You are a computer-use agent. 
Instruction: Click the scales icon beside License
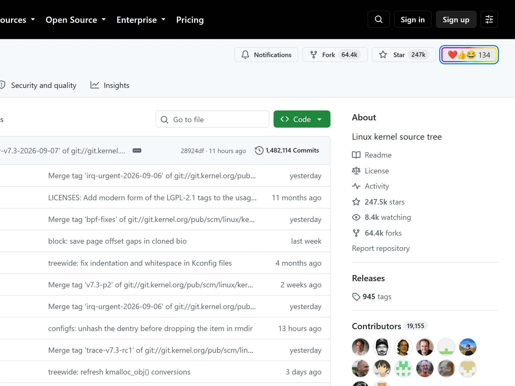tap(356, 171)
